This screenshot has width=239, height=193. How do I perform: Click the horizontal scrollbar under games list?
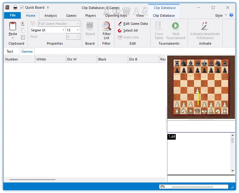coord(32,180)
